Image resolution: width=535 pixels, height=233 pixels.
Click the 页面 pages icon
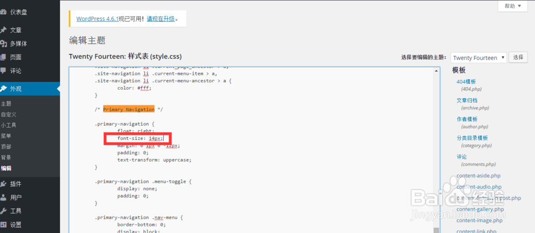(x=3, y=57)
